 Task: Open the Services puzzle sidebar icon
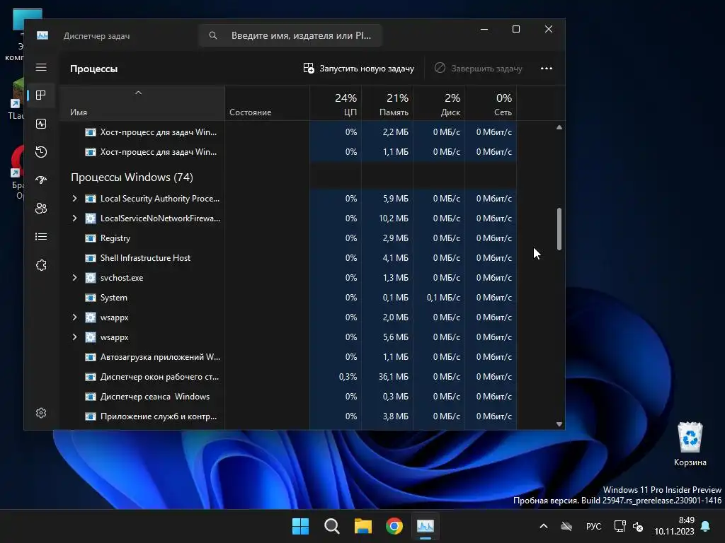41,265
